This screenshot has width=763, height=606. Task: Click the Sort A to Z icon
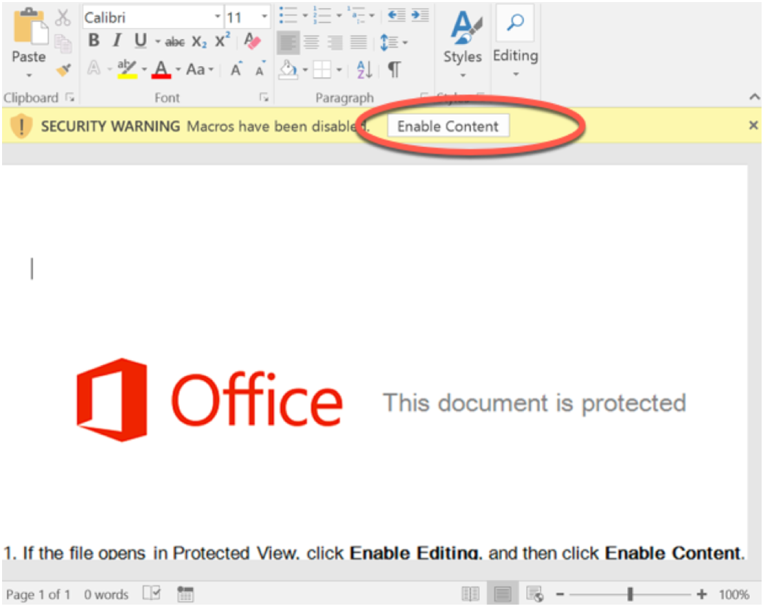[364, 70]
